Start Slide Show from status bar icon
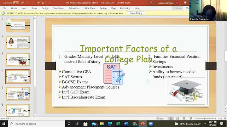 tap(191, 119)
